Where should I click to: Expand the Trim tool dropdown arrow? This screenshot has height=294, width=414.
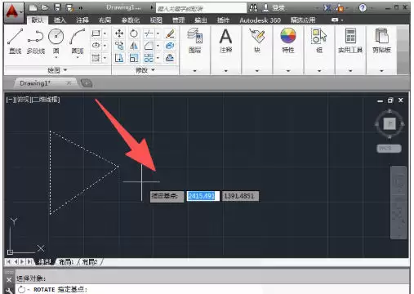pos(158,33)
